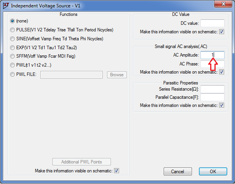The width and height of the screenshot is (235, 184).
Task: Click the Series Resistance input field
Action: (213, 89)
